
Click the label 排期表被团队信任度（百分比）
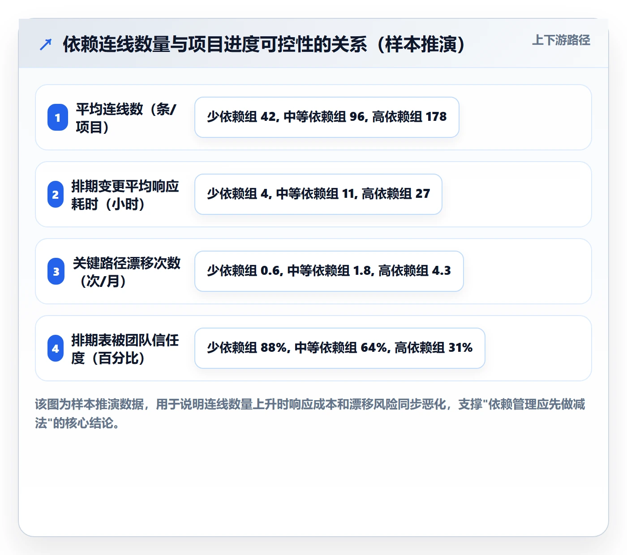coord(125,349)
